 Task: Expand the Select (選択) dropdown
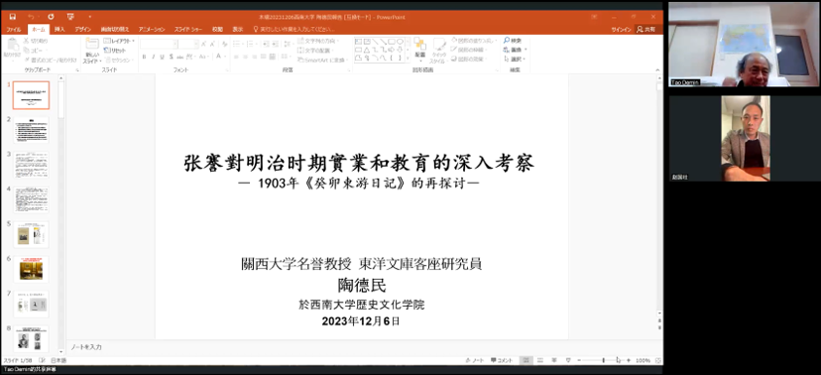pyautogui.click(x=515, y=59)
